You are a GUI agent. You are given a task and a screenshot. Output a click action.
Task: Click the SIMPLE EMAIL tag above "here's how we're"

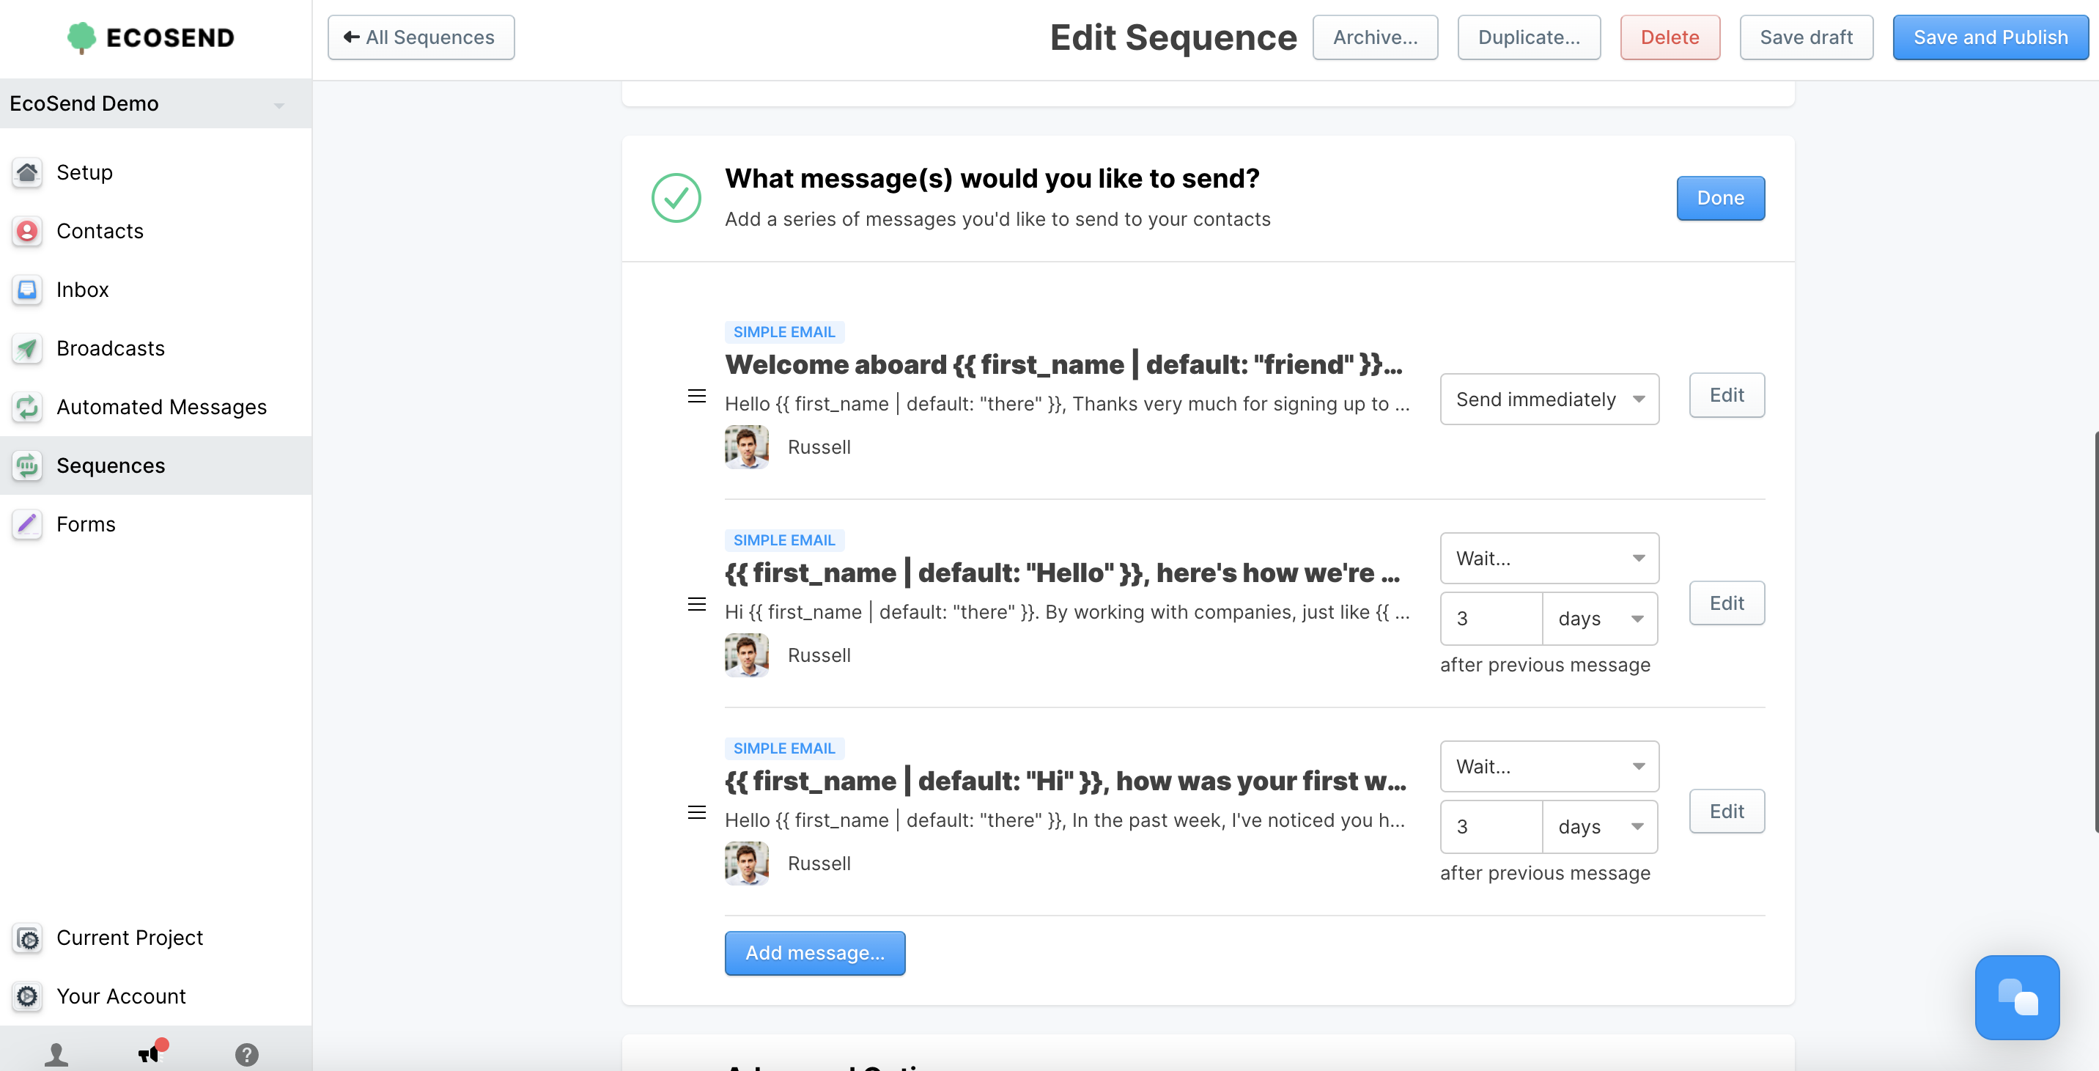click(784, 540)
